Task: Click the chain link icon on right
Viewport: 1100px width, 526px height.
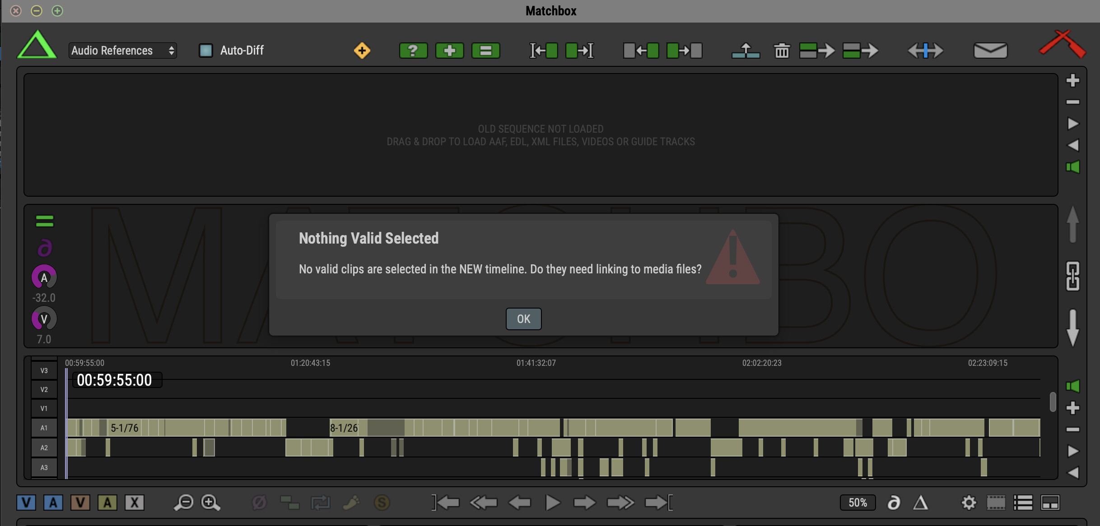Action: [1072, 276]
